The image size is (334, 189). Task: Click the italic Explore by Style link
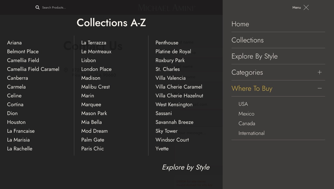tap(186, 167)
